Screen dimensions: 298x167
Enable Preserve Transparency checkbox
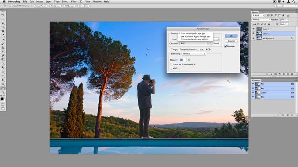(171, 64)
